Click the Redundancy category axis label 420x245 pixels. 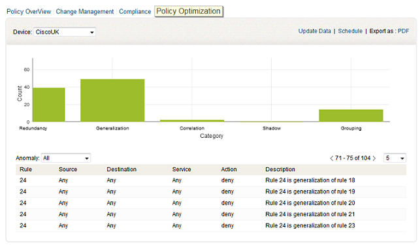coord(33,129)
